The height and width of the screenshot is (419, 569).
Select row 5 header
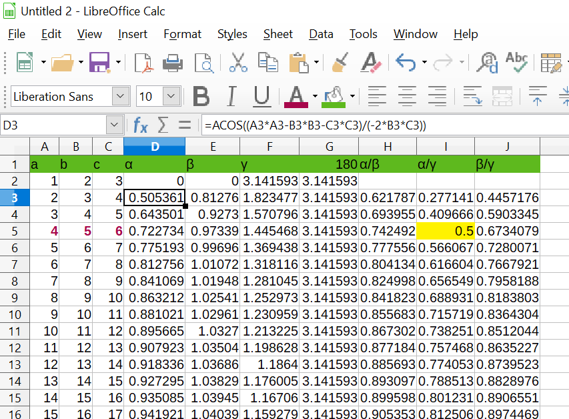click(x=15, y=232)
